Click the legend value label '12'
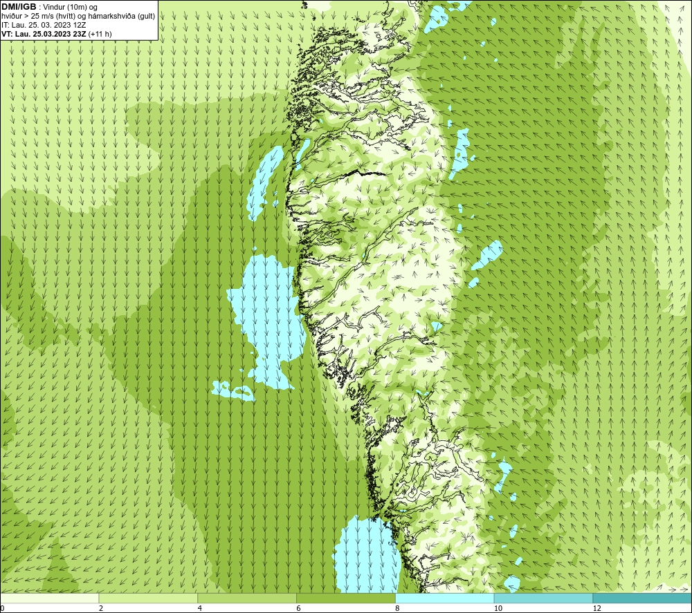Viewport: 692px width, 613px height. tap(597, 608)
